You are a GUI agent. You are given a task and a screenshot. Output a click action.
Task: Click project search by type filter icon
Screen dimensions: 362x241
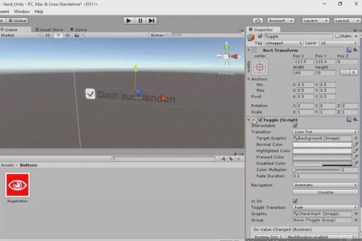pos(223,158)
